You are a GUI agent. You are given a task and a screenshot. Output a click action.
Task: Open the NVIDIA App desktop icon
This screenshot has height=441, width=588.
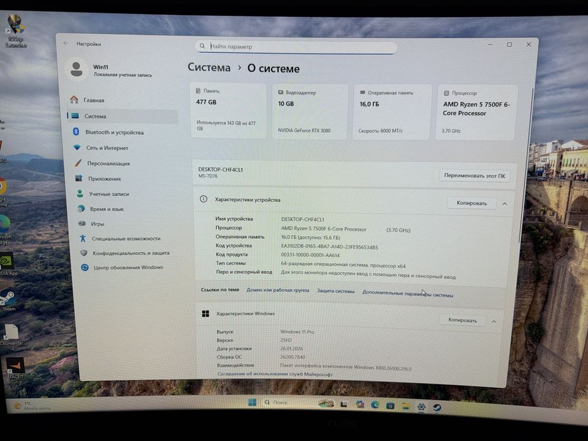[x=8, y=264]
